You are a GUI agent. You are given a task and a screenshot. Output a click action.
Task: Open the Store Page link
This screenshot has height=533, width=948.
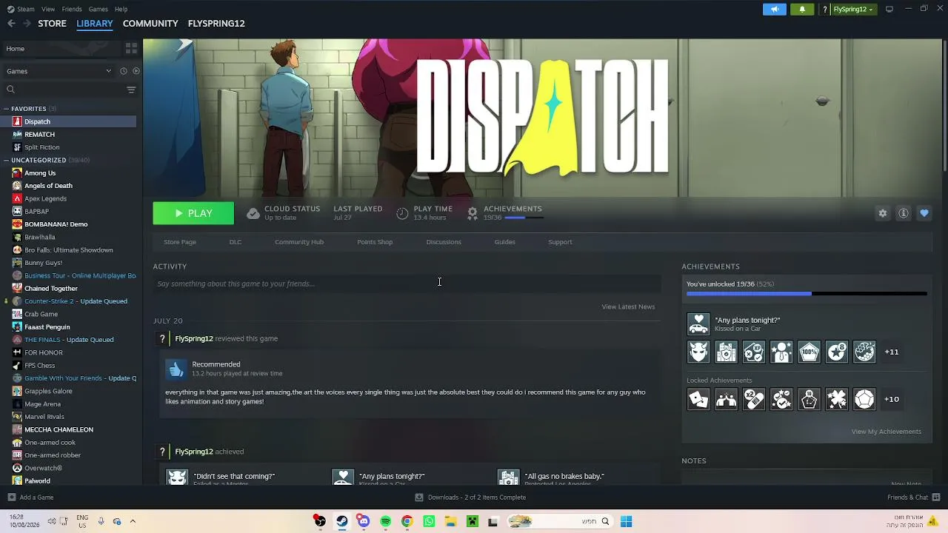coord(180,242)
